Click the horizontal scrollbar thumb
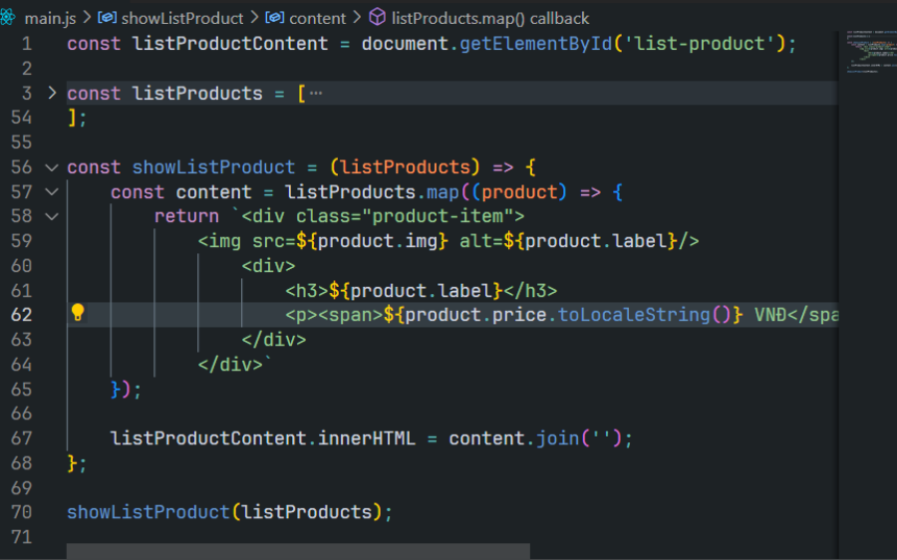This screenshot has height=560, width=897. pos(298,551)
